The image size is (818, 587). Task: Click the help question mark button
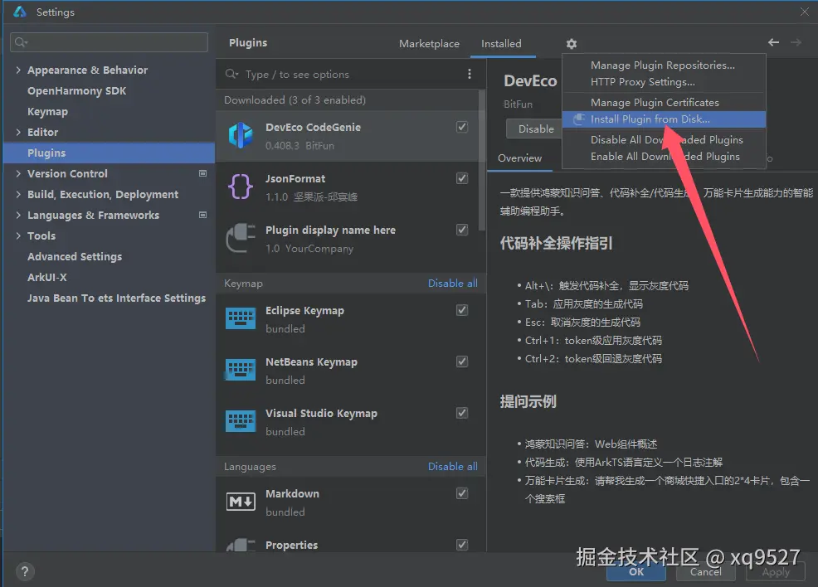click(25, 571)
